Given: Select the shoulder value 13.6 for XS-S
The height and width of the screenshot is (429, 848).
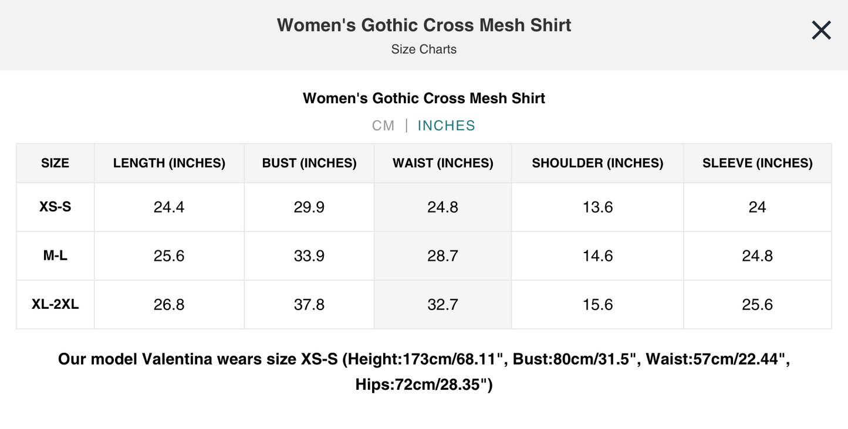Looking at the screenshot, I should (597, 206).
